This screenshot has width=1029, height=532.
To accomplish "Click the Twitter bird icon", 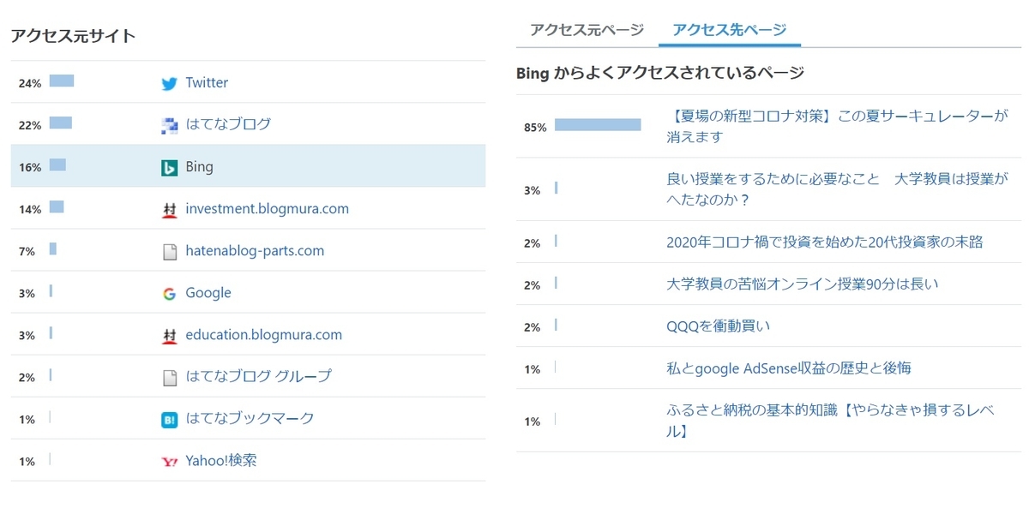I will click(x=169, y=83).
